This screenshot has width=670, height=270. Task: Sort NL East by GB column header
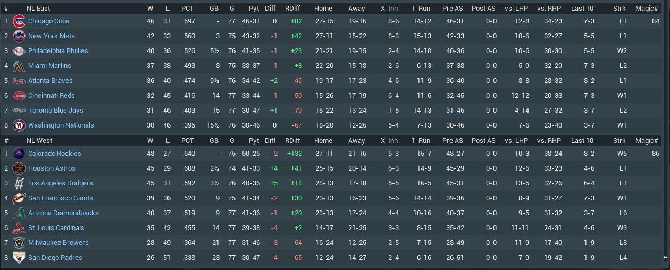coord(214,9)
